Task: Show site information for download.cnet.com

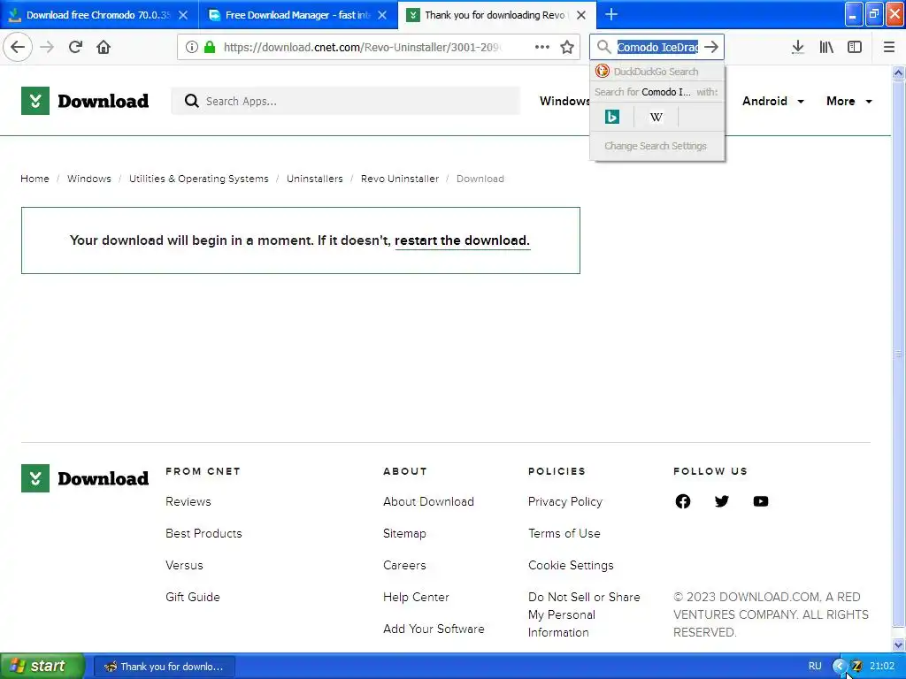Action: coord(192,47)
